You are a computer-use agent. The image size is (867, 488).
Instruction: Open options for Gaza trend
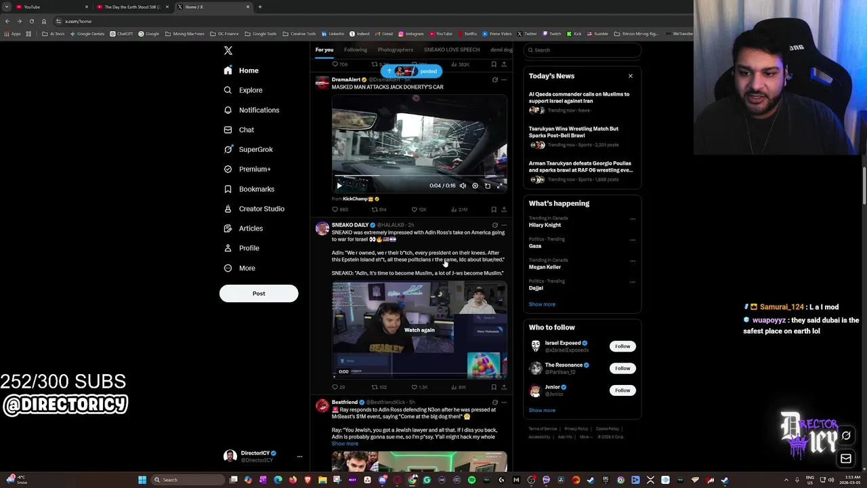click(632, 240)
